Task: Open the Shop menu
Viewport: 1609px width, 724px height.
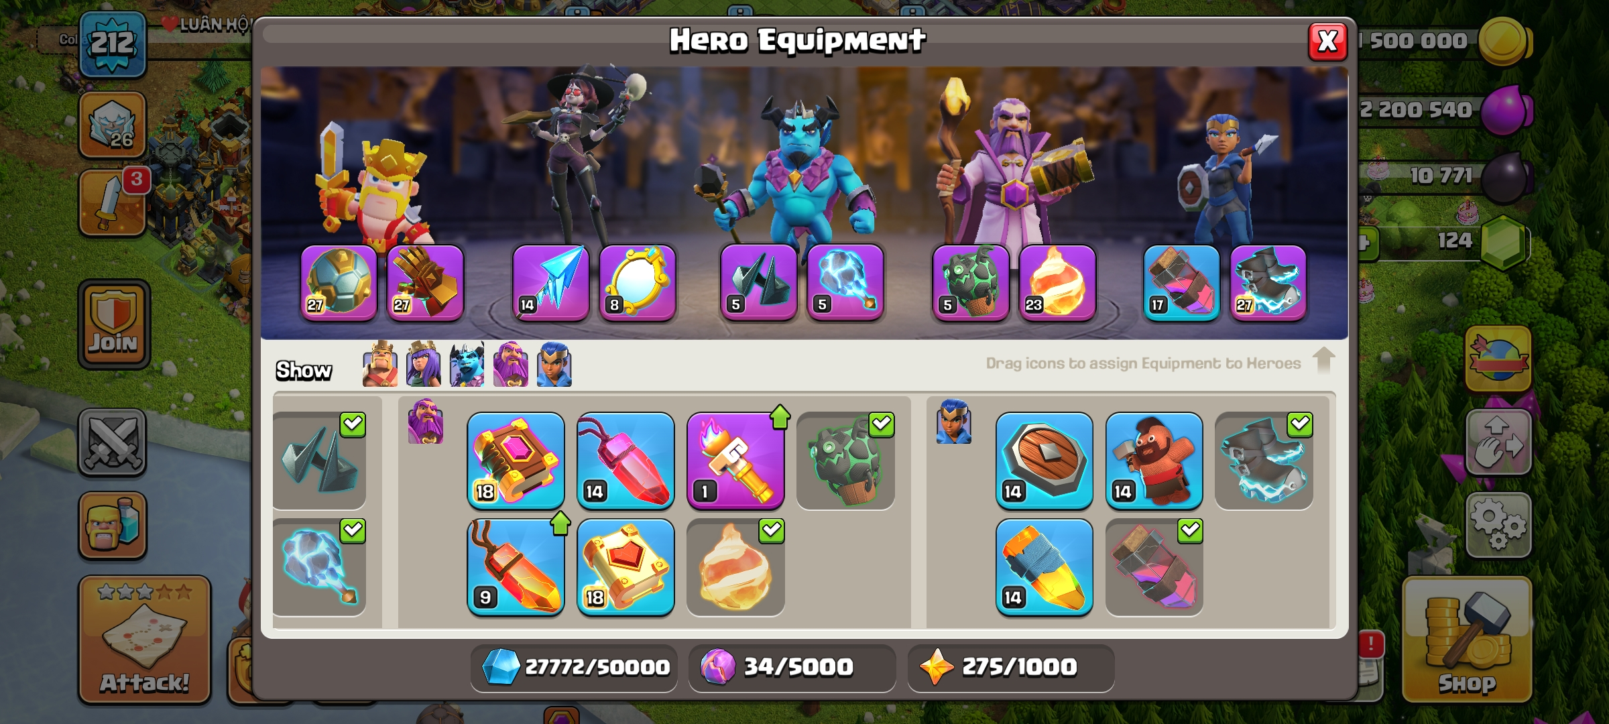Action: pyautogui.click(x=1467, y=640)
